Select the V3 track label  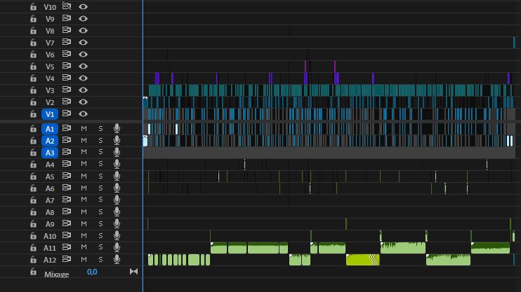tap(50, 90)
